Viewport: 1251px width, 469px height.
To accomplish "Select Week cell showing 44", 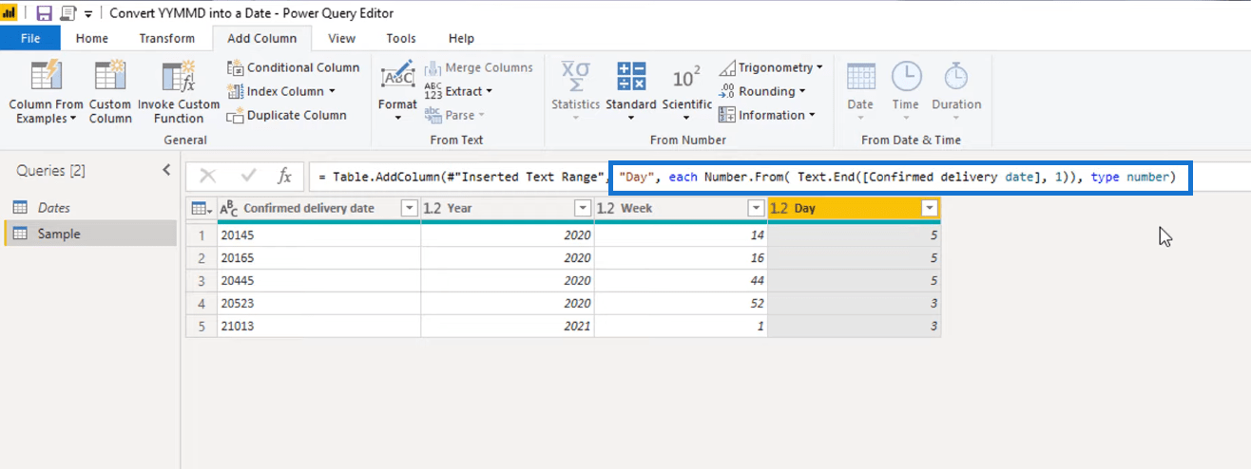I will [x=681, y=280].
